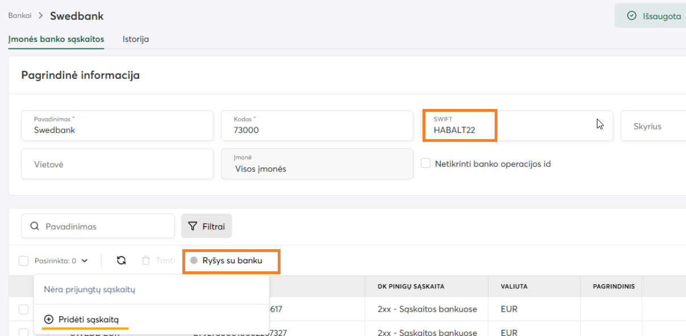The width and height of the screenshot is (686, 336).
Task: Click the magnifier icon in the search box
Action: click(34, 226)
